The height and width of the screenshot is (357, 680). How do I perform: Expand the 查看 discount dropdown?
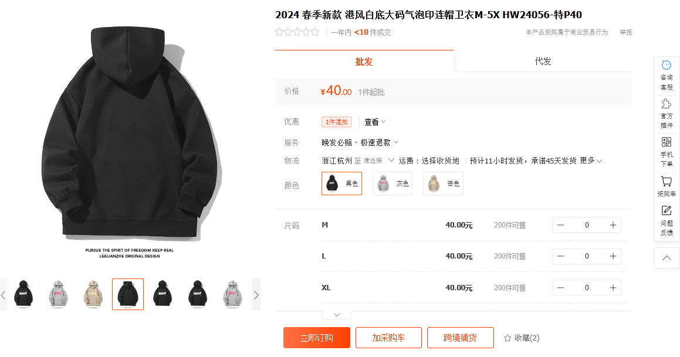(x=375, y=122)
